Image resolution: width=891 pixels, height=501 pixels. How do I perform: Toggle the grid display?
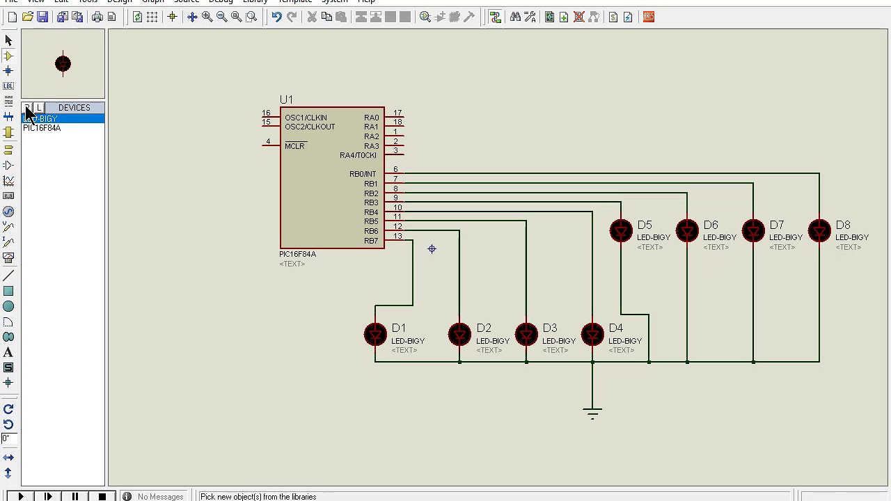[x=152, y=17]
